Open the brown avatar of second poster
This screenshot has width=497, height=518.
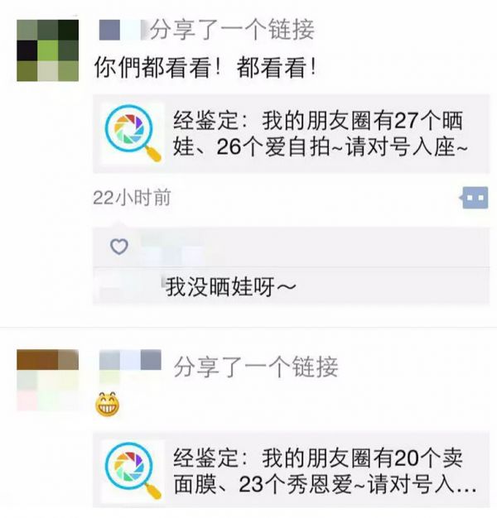point(47,380)
